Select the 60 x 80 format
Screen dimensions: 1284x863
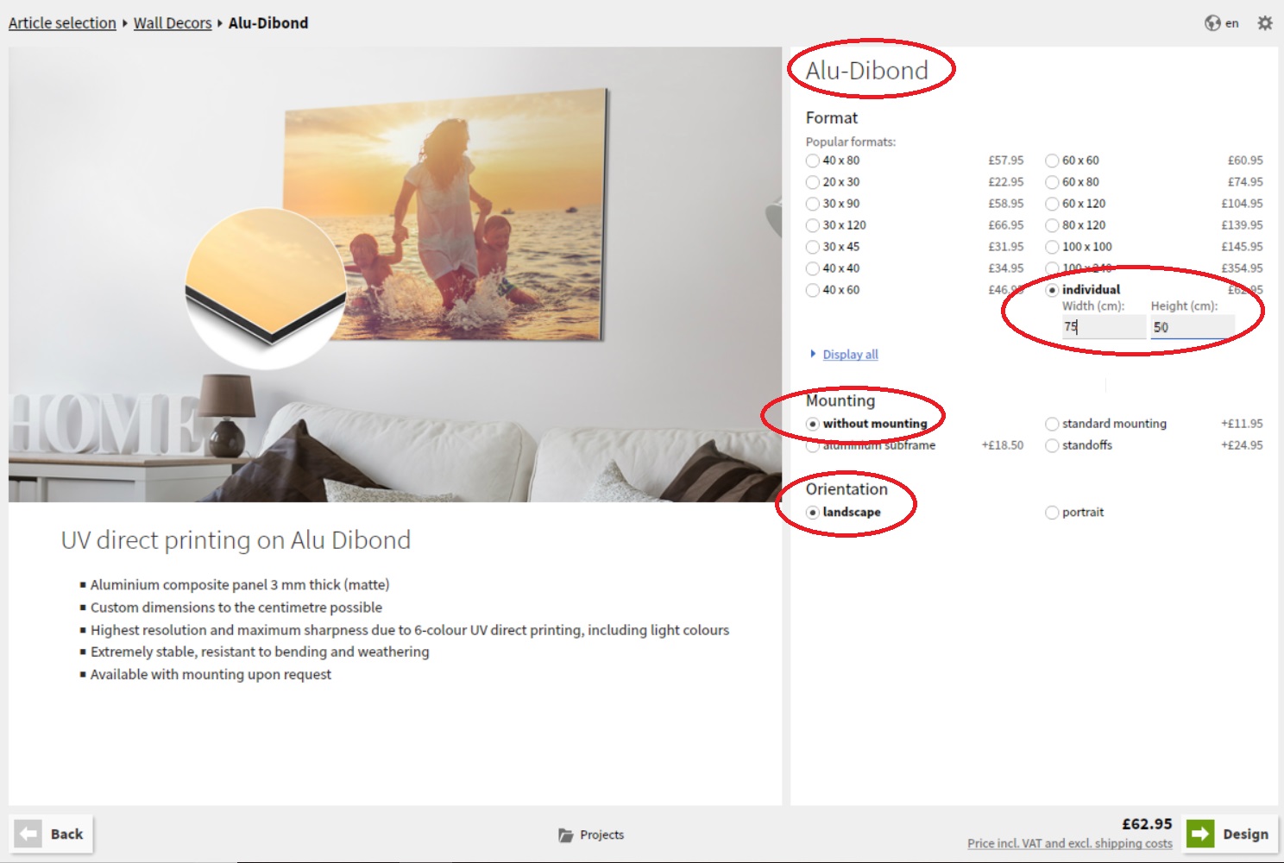[x=1052, y=182]
